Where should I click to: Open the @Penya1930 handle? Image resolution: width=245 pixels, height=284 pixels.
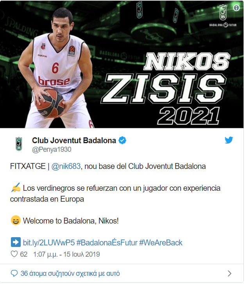pyautogui.click(x=52, y=150)
